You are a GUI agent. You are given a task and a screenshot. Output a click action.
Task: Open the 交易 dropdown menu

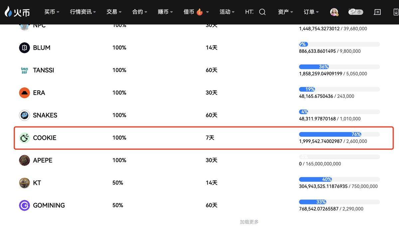[114, 12]
